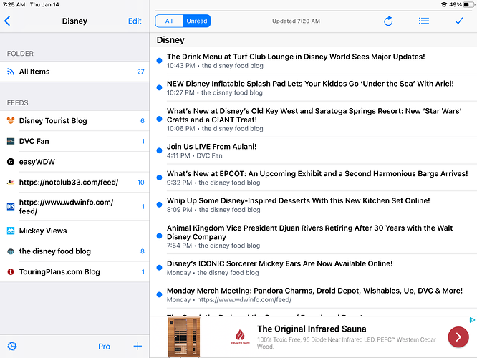This screenshot has width=477, height=358.
Task: Click the Original Infrared Sauna ad title
Action: 312,329
